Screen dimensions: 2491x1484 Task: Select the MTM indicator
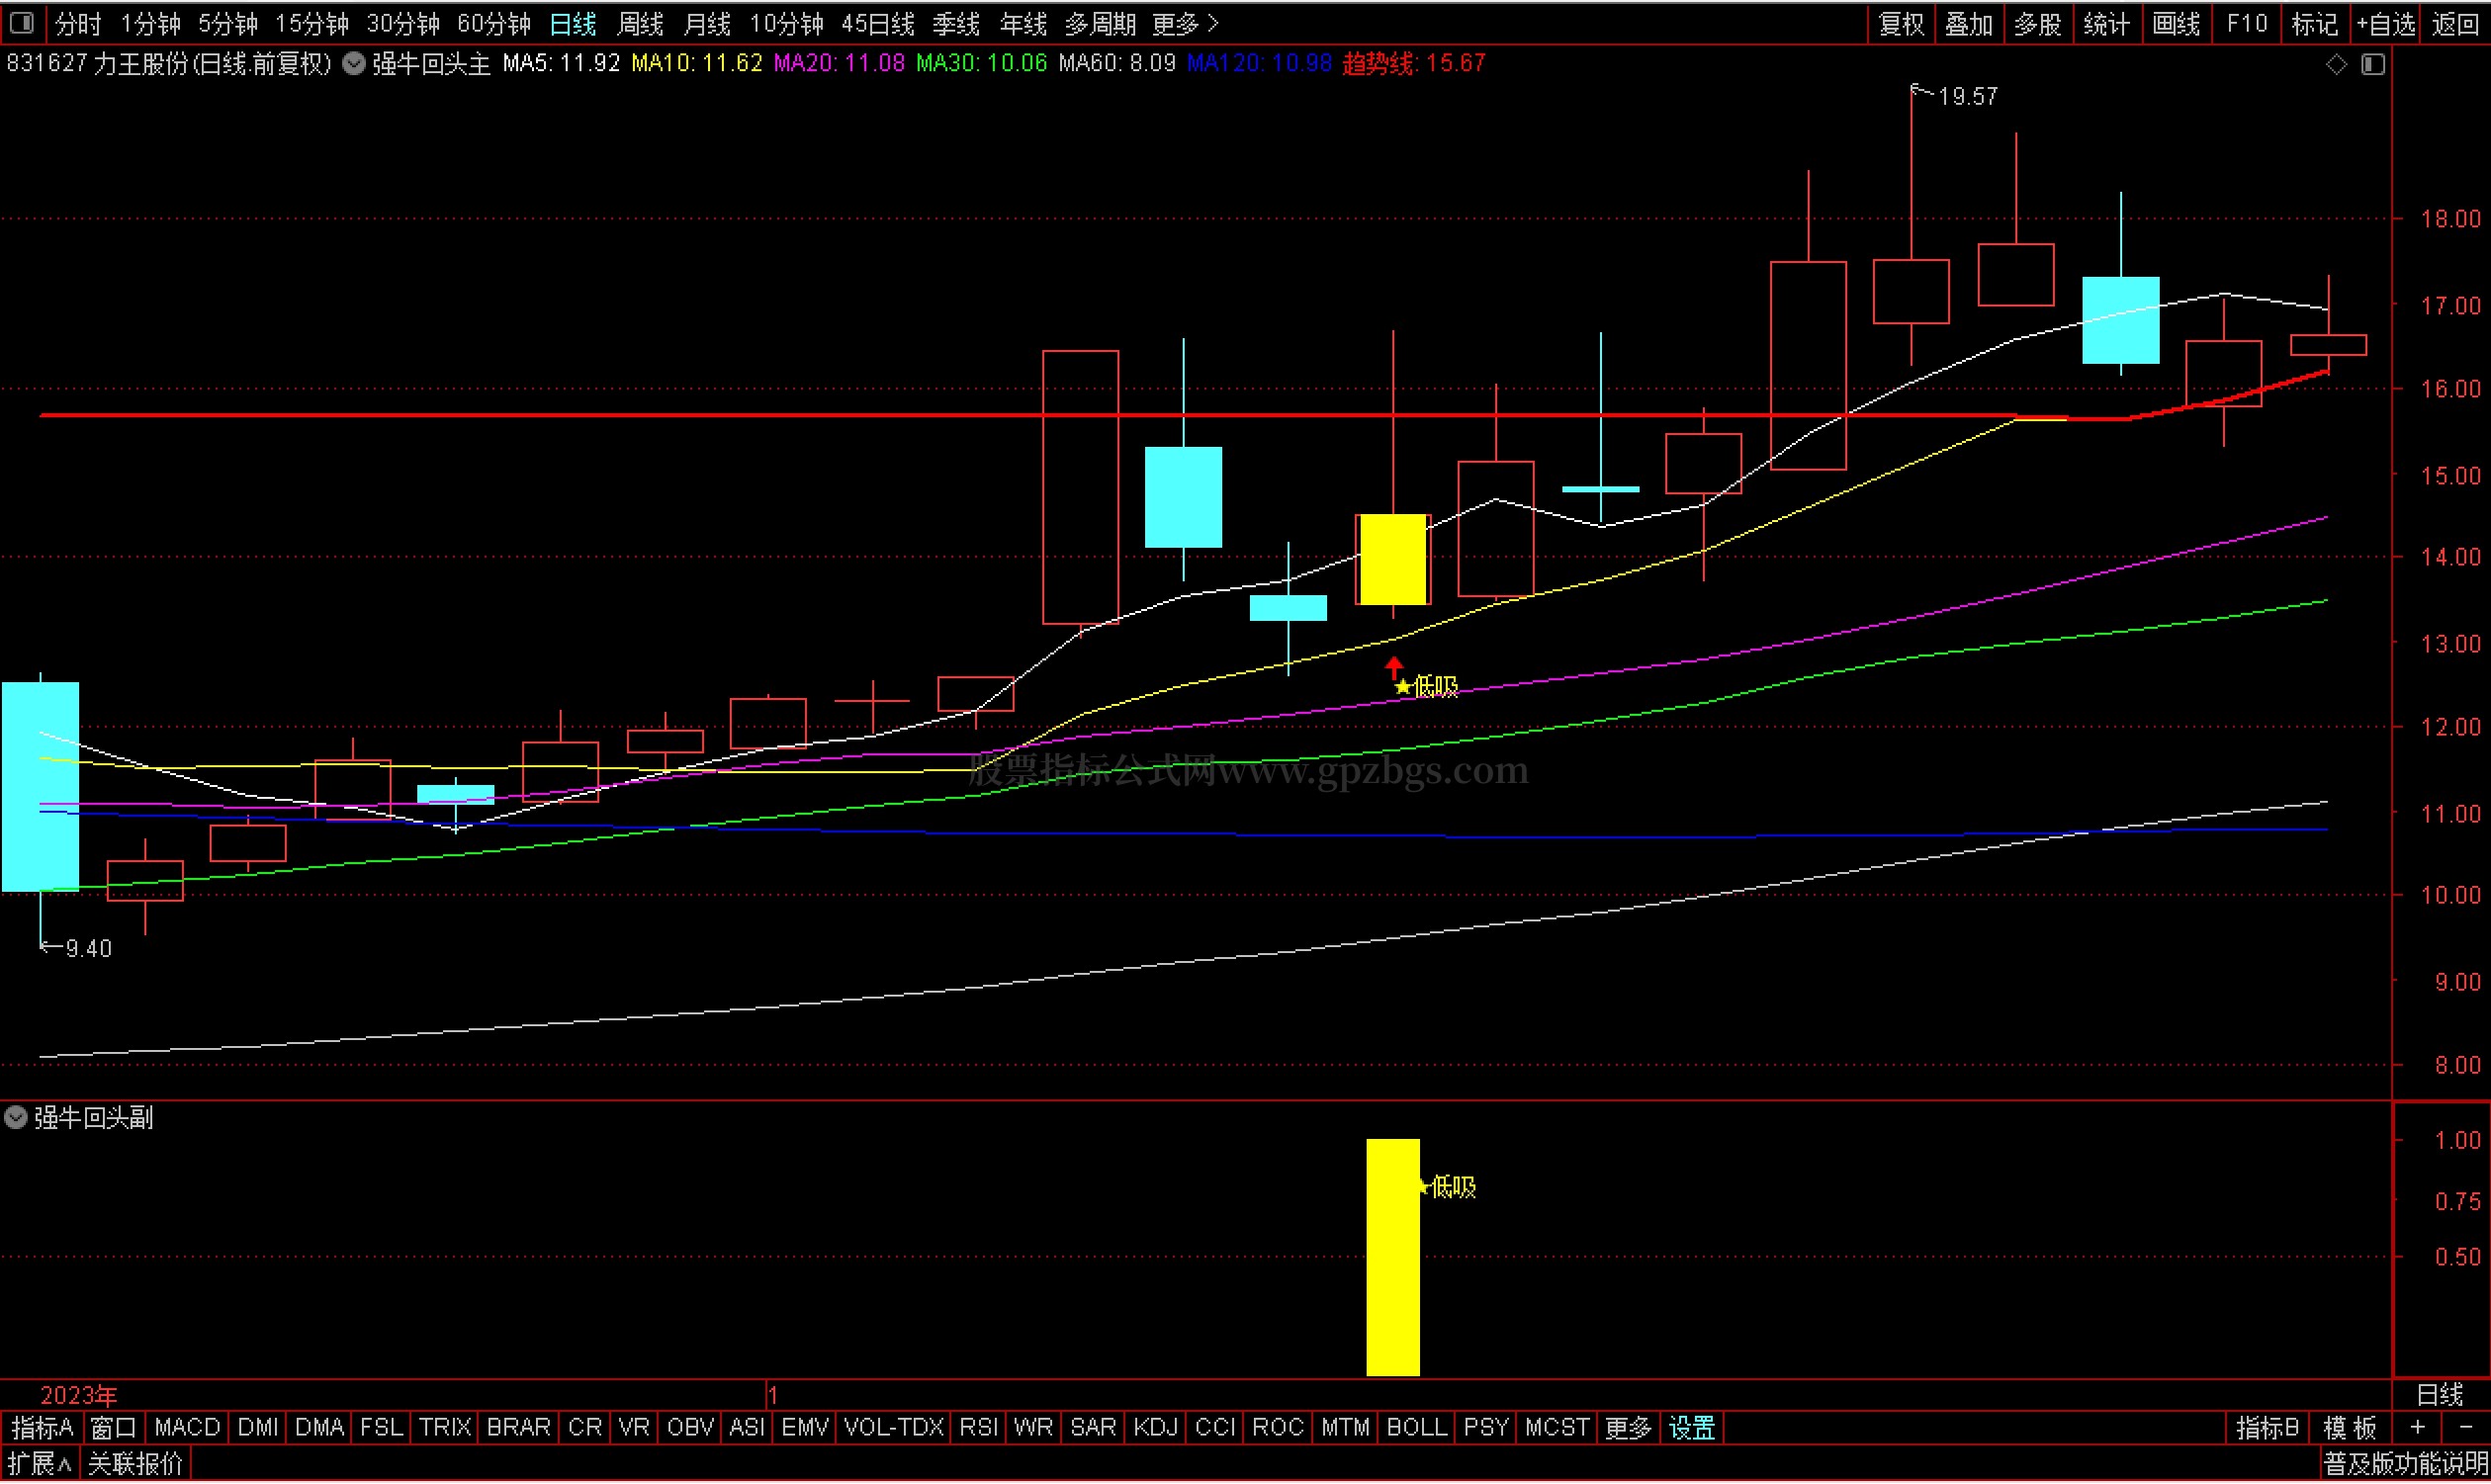pyautogui.click(x=1345, y=1428)
